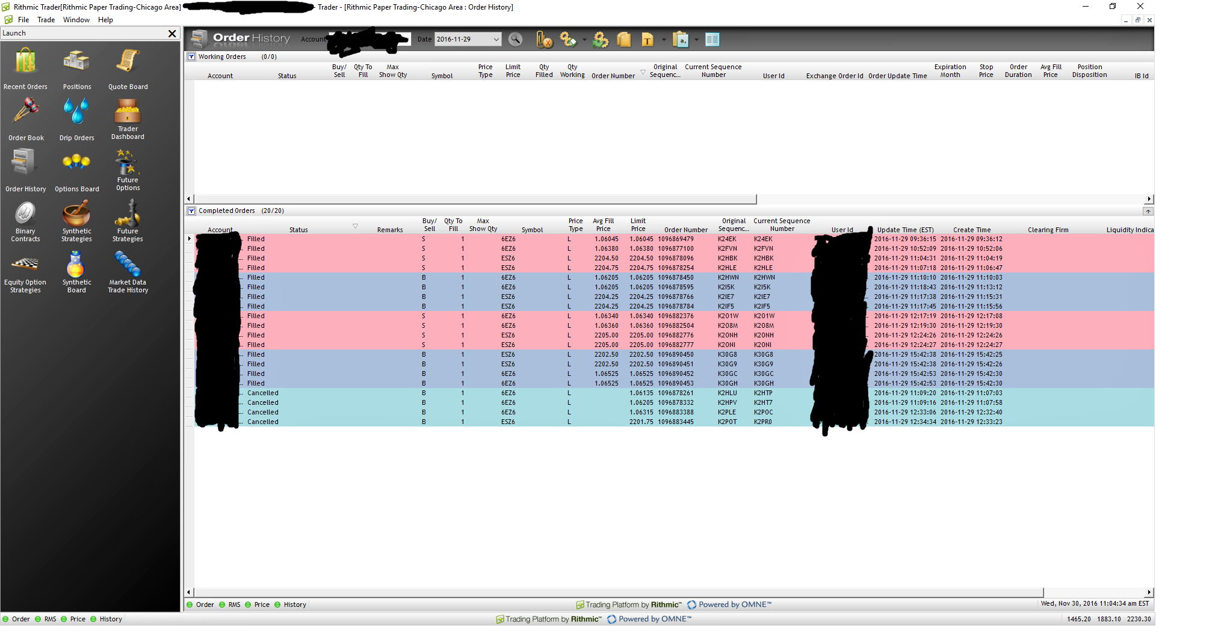Click Working Orders Exchange Order Id header
This screenshot has height=643, width=1224.
click(835, 76)
